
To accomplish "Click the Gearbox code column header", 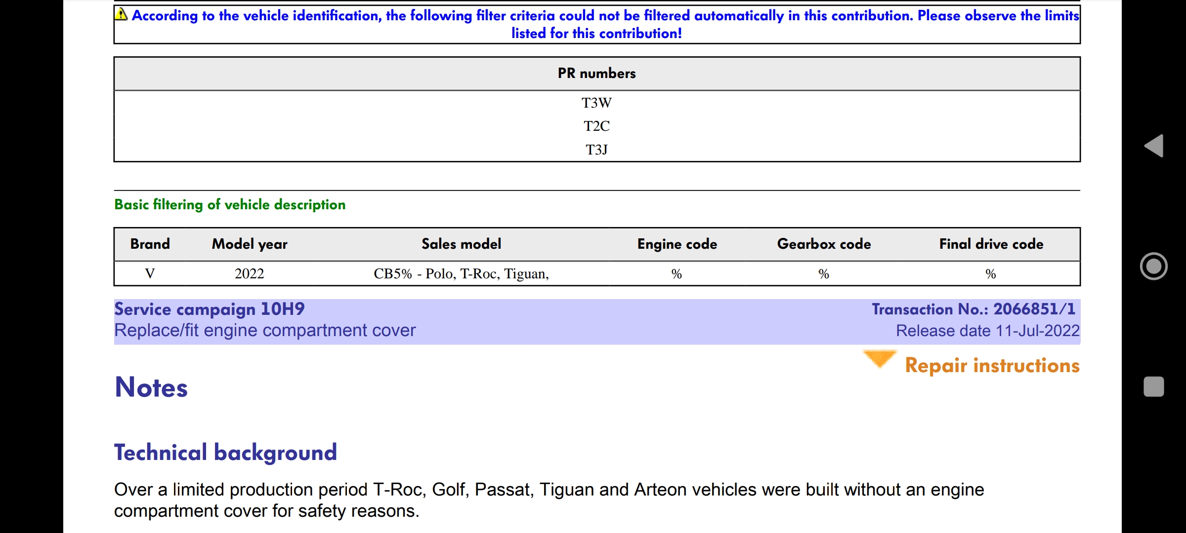I will [x=824, y=244].
